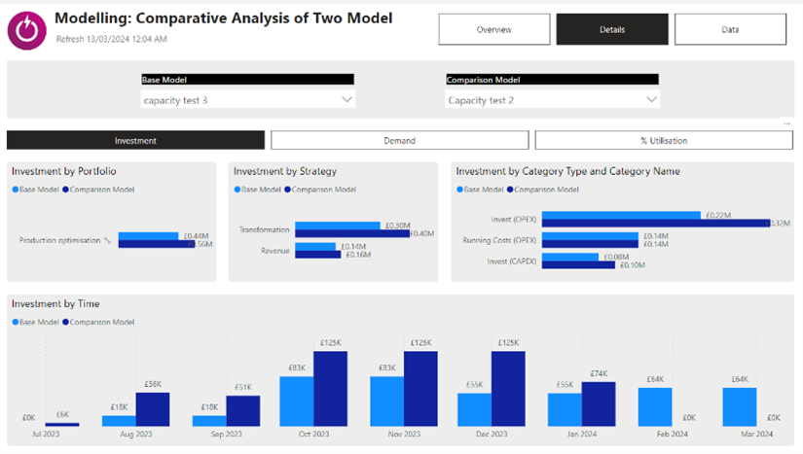
Task: Select the Transformation base model bar £0.30M
Action: tap(338, 226)
